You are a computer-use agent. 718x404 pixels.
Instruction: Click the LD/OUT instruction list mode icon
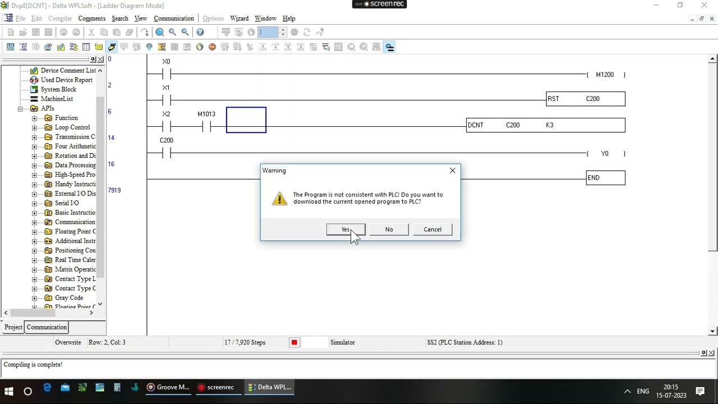(11, 47)
